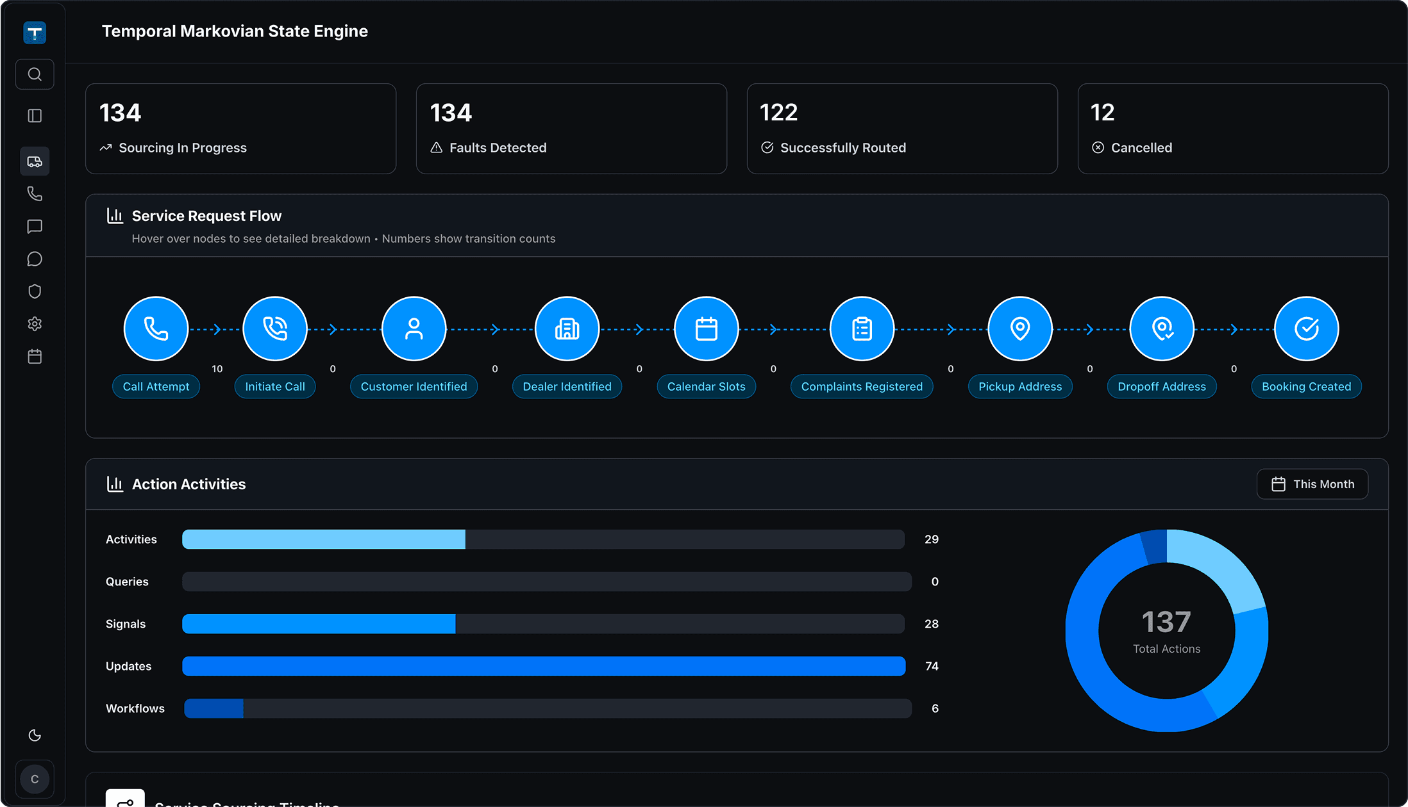Expand the Complaints Registered node breakdown
Image resolution: width=1408 pixels, height=807 pixels.
(862, 328)
